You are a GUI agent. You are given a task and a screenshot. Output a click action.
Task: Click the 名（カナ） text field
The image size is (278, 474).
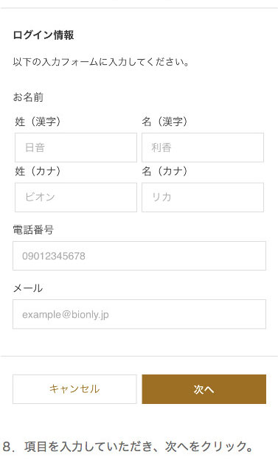[x=203, y=197]
